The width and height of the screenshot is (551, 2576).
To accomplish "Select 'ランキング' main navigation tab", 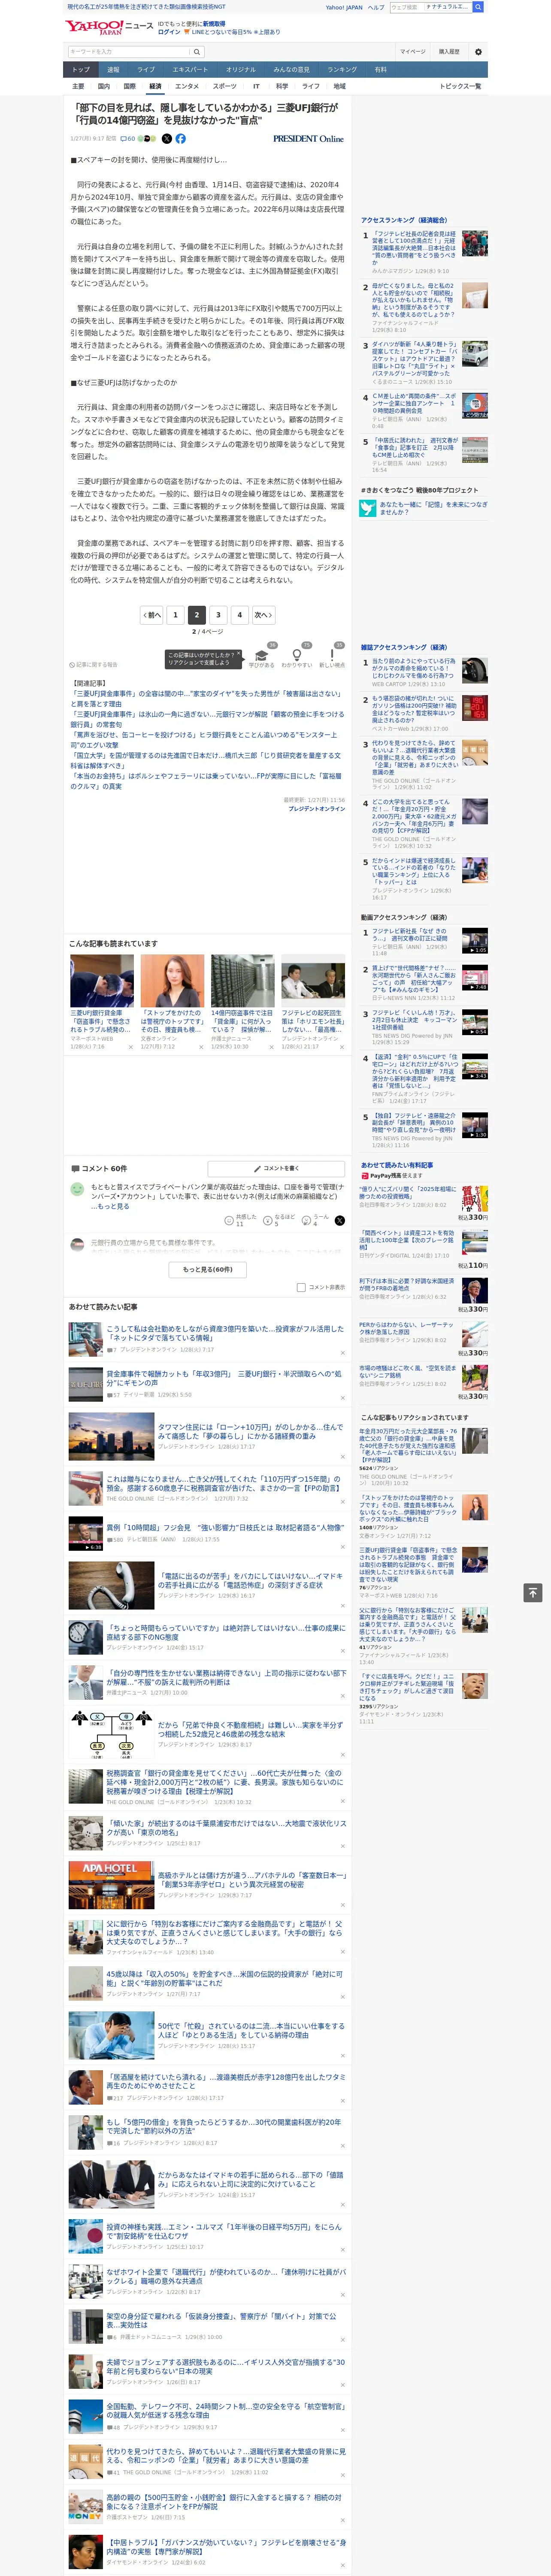I will coord(342,70).
